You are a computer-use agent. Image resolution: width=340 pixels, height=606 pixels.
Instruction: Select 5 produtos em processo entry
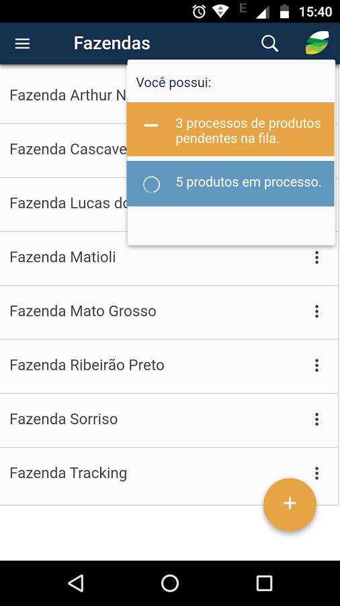point(230,184)
